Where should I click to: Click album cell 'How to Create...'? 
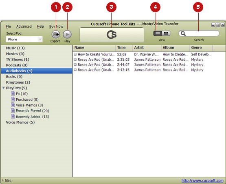(x=175, y=54)
